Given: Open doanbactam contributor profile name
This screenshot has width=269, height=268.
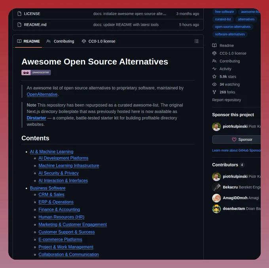Looking at the screenshot, I should click(234, 209).
